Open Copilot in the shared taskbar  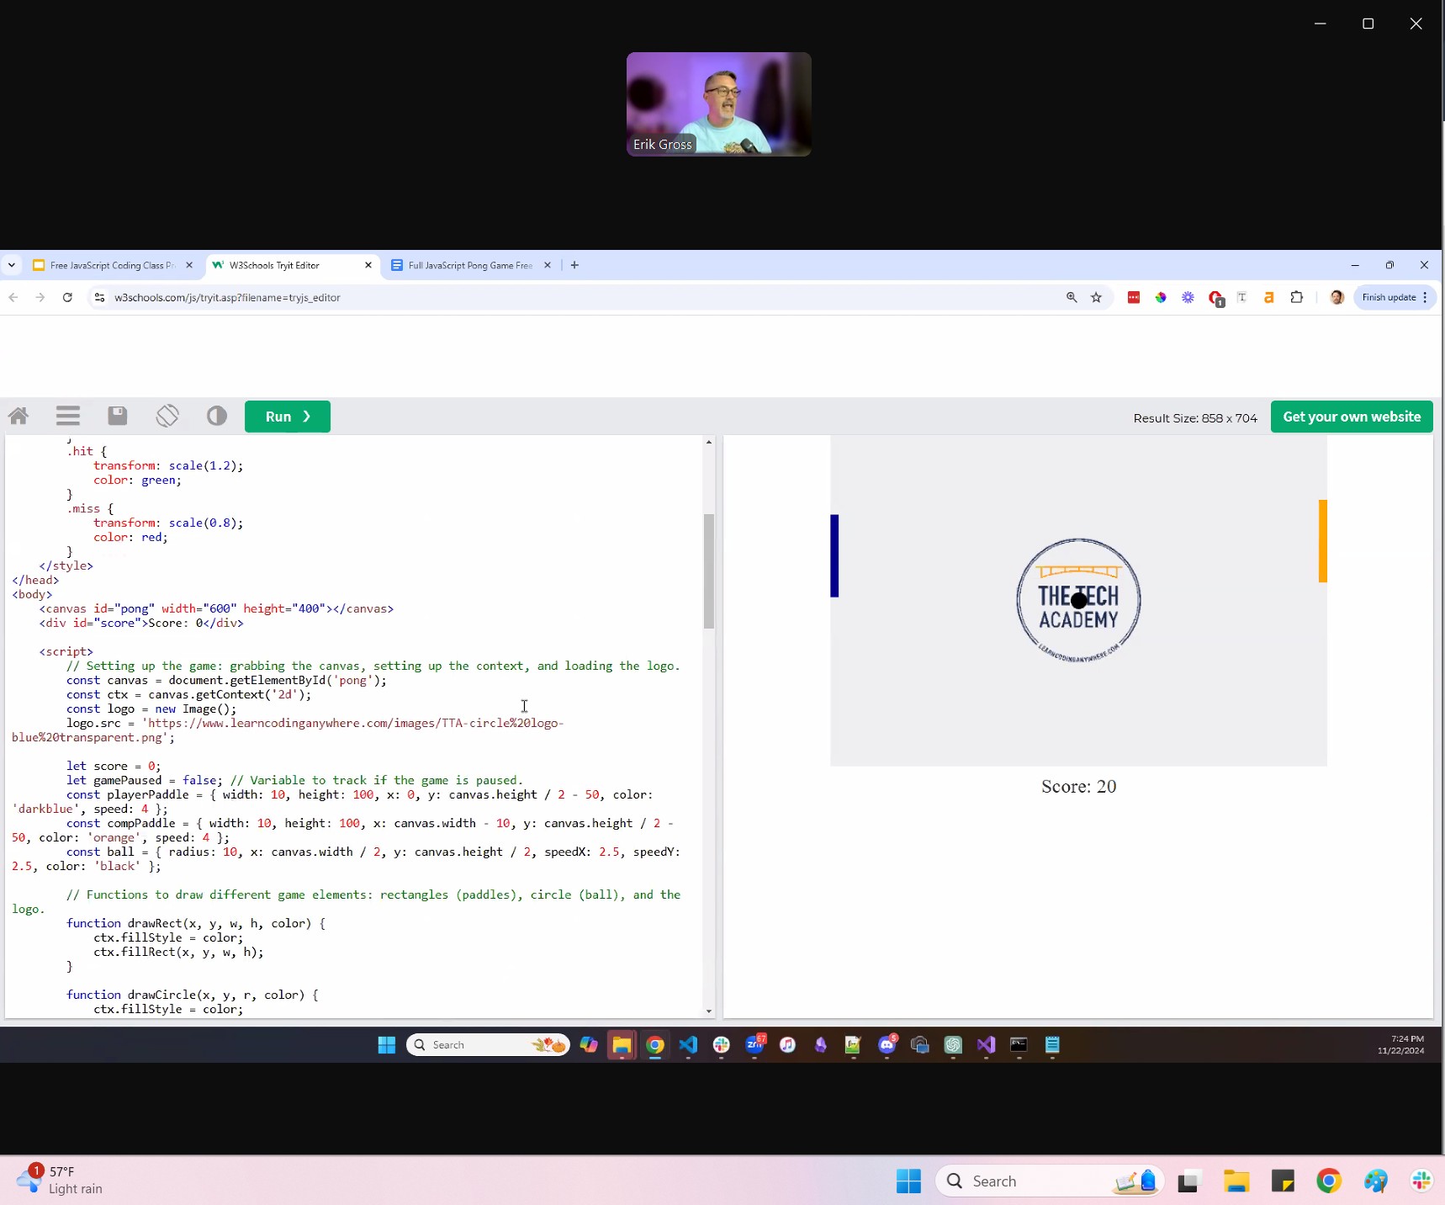pyautogui.click(x=589, y=1045)
